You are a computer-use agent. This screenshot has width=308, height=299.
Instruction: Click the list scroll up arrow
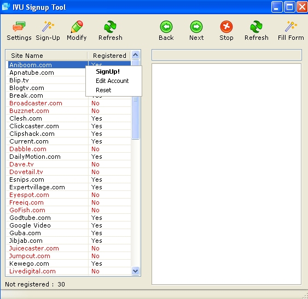tap(135, 55)
